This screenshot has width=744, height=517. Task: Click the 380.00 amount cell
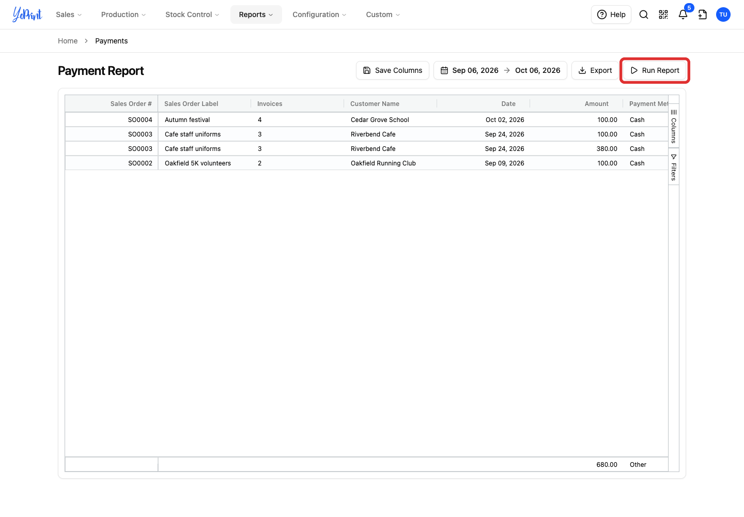[x=577, y=148]
